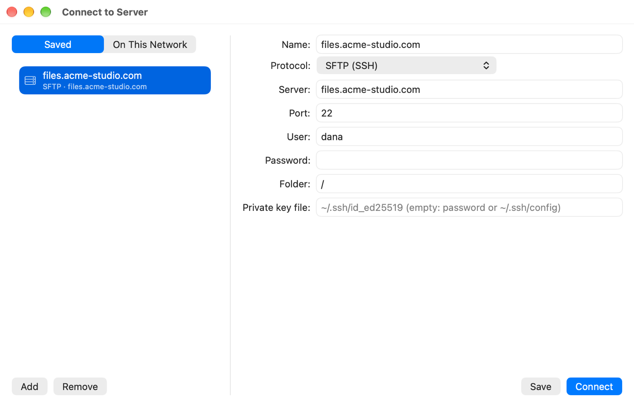Minimize the Connect to Server window
Image resolution: width=634 pixels, height=407 pixels.
coord(29,12)
